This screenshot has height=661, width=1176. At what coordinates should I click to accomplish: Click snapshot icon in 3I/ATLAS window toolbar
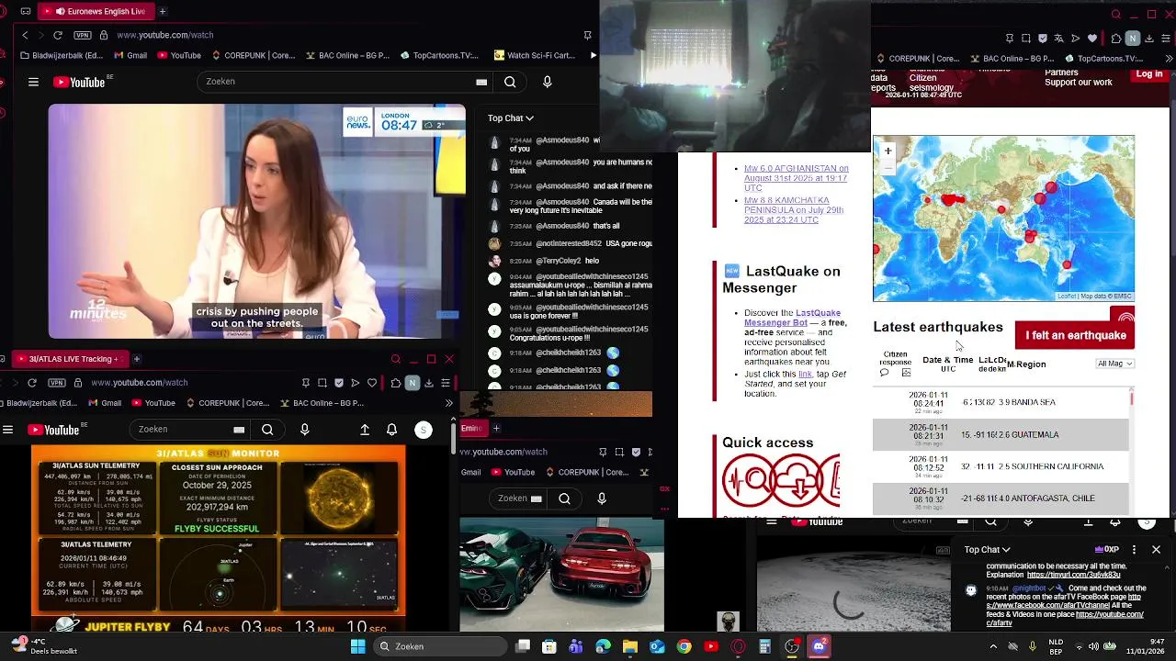(322, 383)
